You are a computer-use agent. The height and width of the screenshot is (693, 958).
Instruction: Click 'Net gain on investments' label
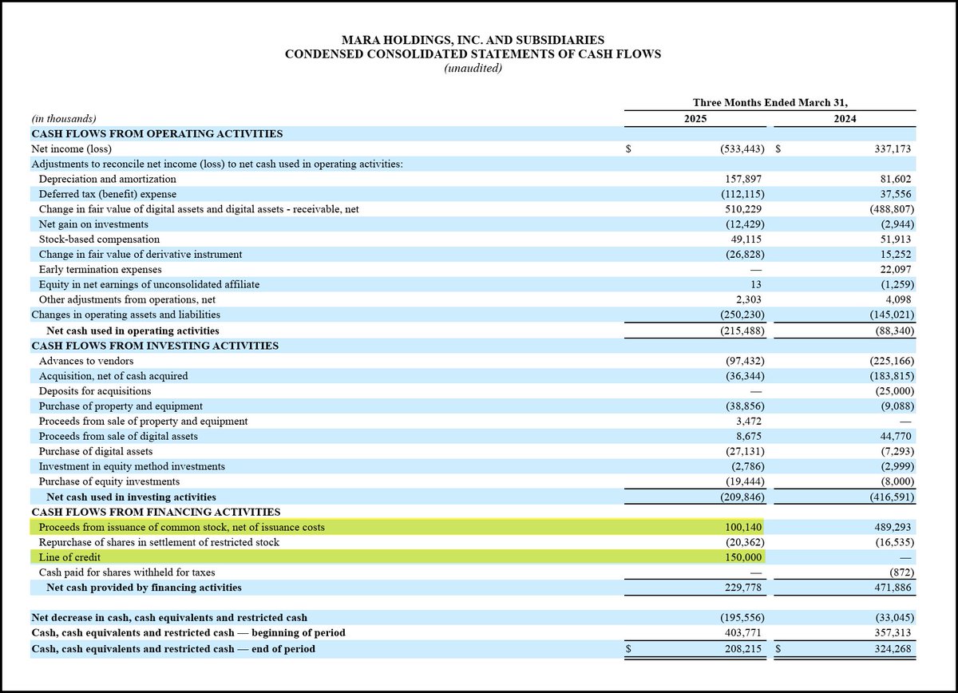pyautogui.click(x=93, y=224)
